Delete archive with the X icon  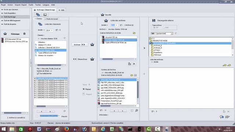click(x=134, y=64)
